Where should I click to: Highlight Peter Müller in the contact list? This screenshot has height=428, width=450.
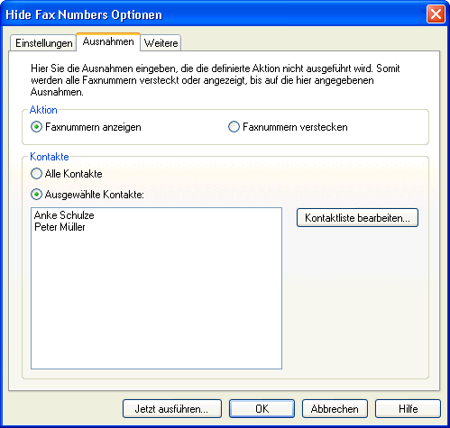tap(60, 227)
